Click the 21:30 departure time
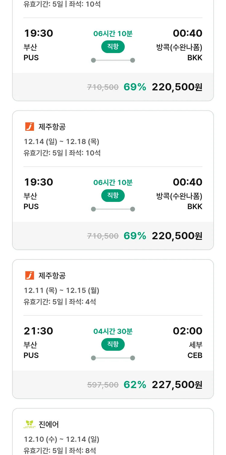Screen dimensions: 226x455 (38, 331)
